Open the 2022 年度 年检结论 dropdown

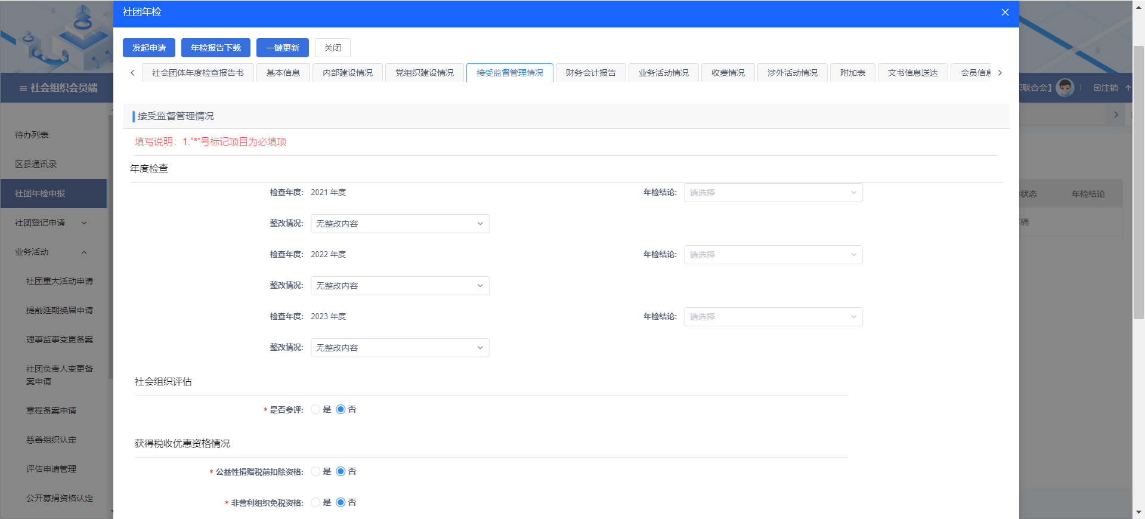tap(773, 255)
